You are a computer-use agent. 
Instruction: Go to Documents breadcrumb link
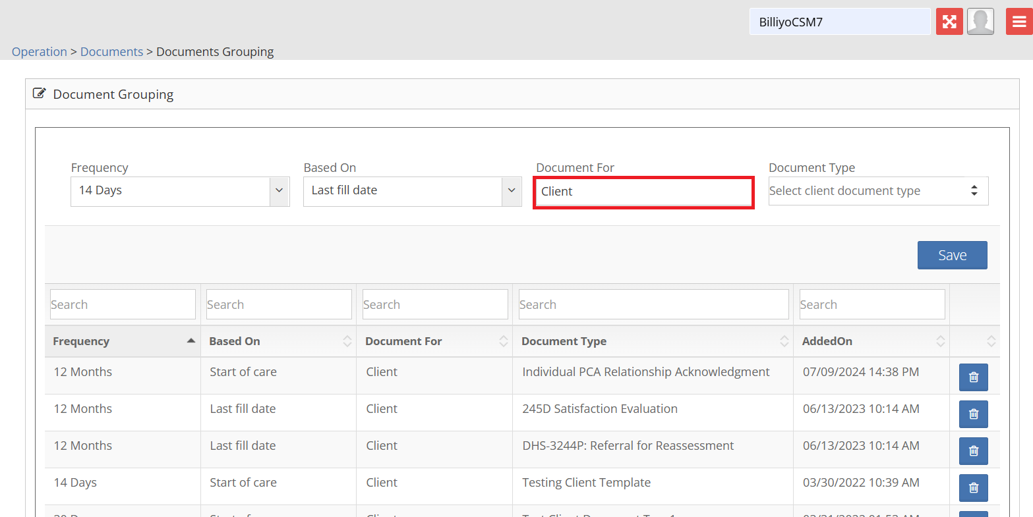(x=111, y=51)
